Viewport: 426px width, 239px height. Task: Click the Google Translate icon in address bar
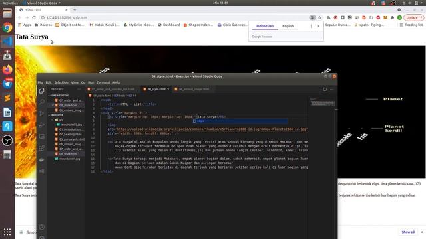pyautogui.click(x=312, y=17)
